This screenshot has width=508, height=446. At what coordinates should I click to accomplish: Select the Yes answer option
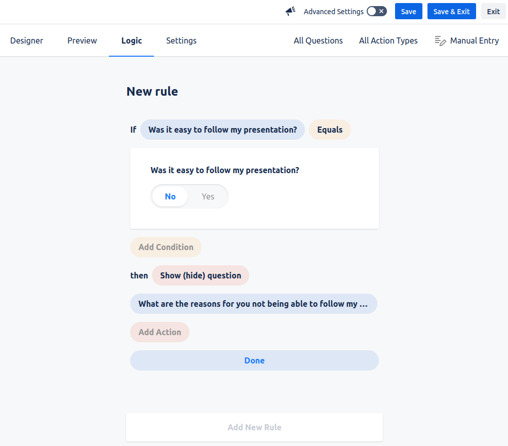(208, 196)
